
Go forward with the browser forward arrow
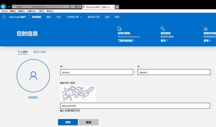click(9, 7)
